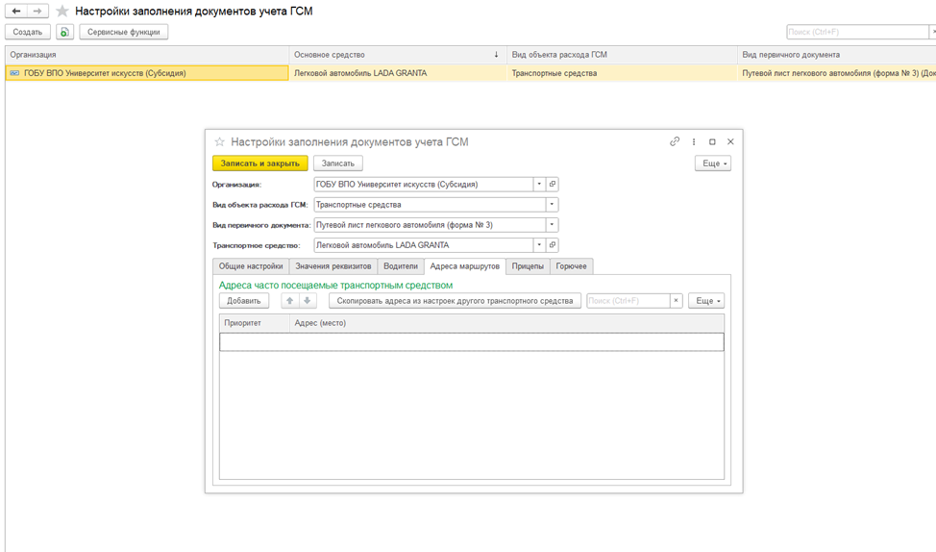The image size is (936, 552).
Task: Sort by Вид объекта расхода ГСМ column header
Action: tap(622, 55)
